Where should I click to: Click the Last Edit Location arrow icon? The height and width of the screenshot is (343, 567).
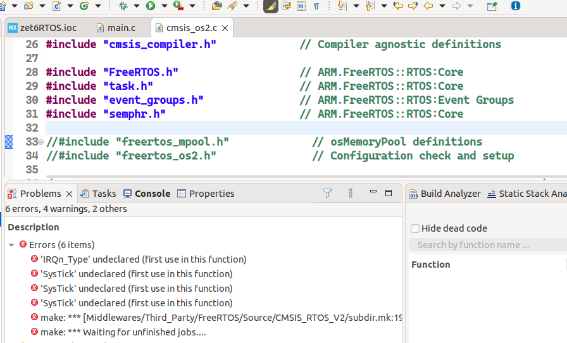[x=398, y=6]
